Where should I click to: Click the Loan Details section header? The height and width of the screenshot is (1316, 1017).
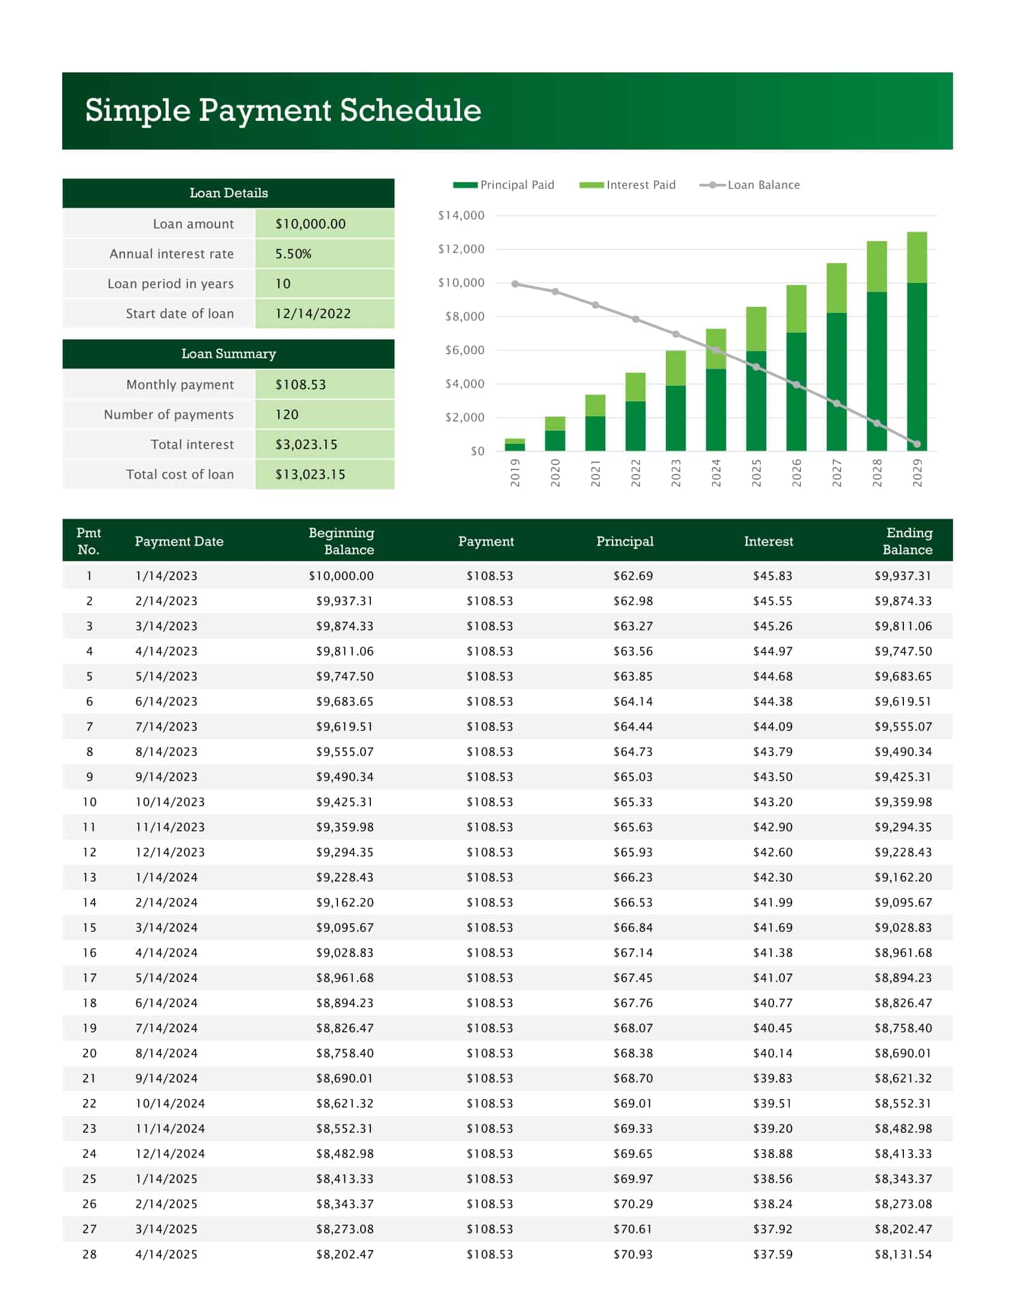point(229,193)
